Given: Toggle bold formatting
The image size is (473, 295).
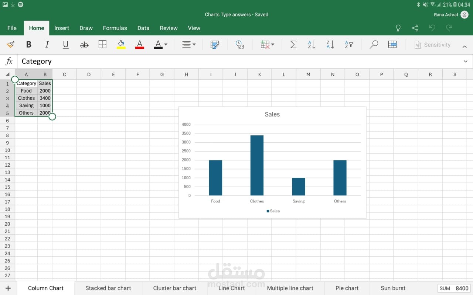Looking at the screenshot, I should 28,45.
